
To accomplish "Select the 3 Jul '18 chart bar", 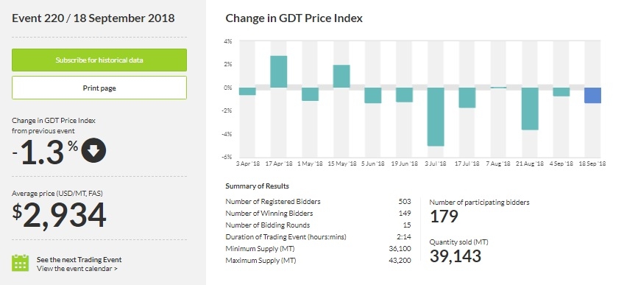I will (x=436, y=116).
